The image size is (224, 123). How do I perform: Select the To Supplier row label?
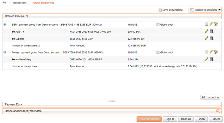click(x=18, y=39)
